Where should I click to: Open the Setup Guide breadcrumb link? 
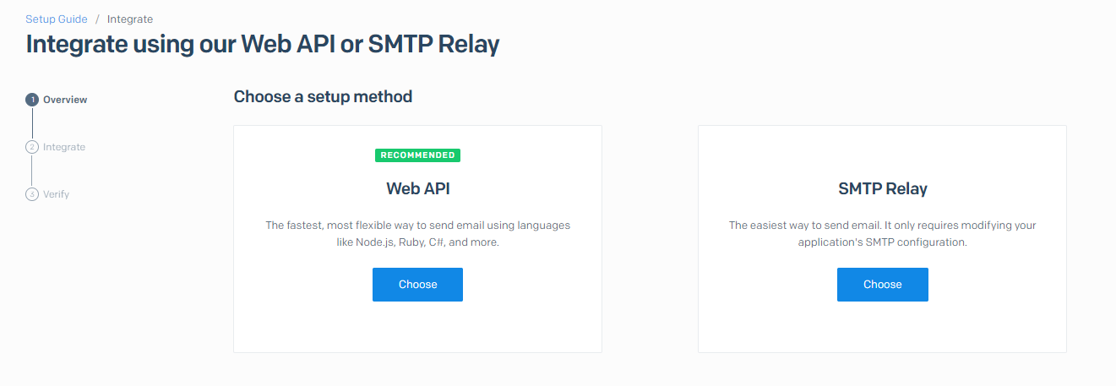pos(57,19)
